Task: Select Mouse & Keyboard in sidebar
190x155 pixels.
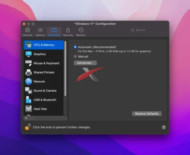Action: coord(44,63)
